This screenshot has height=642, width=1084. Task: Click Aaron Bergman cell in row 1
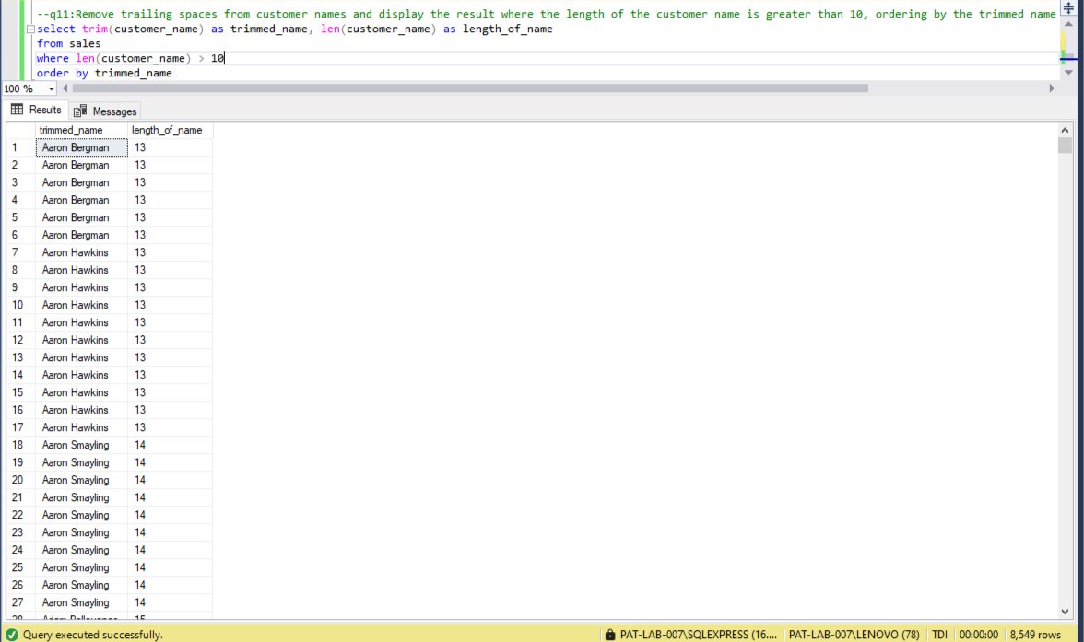pyautogui.click(x=81, y=147)
